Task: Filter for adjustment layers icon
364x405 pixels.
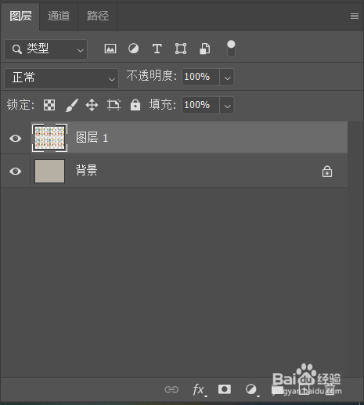Action: 133,49
